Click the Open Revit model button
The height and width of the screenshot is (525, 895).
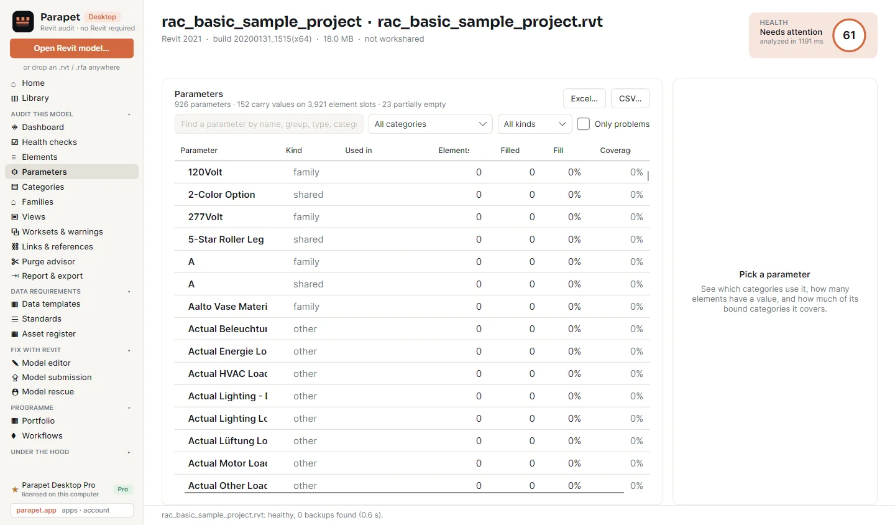pos(71,48)
